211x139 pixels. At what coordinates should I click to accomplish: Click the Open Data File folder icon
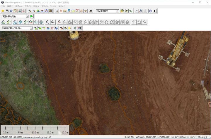click(3, 11)
